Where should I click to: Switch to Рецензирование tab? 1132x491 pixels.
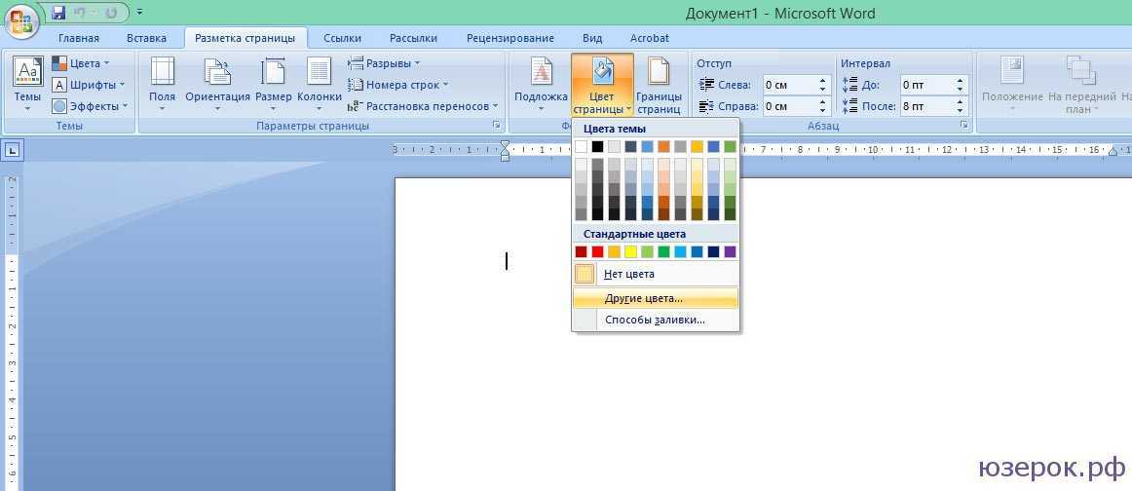click(x=510, y=38)
